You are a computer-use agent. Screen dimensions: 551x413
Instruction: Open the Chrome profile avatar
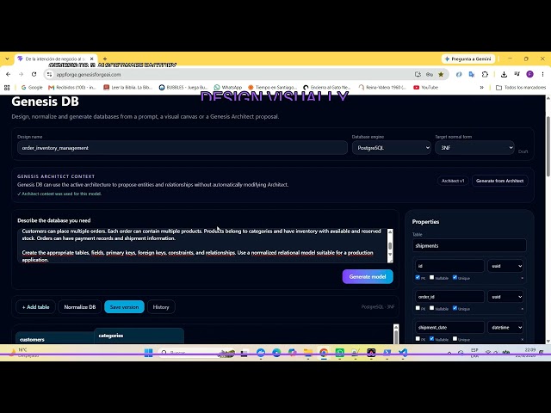pos(530,74)
